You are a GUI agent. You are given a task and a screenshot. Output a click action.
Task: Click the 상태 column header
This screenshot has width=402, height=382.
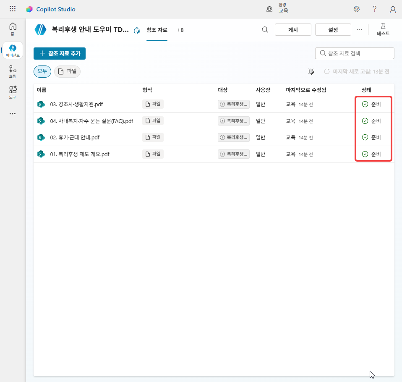pos(366,90)
